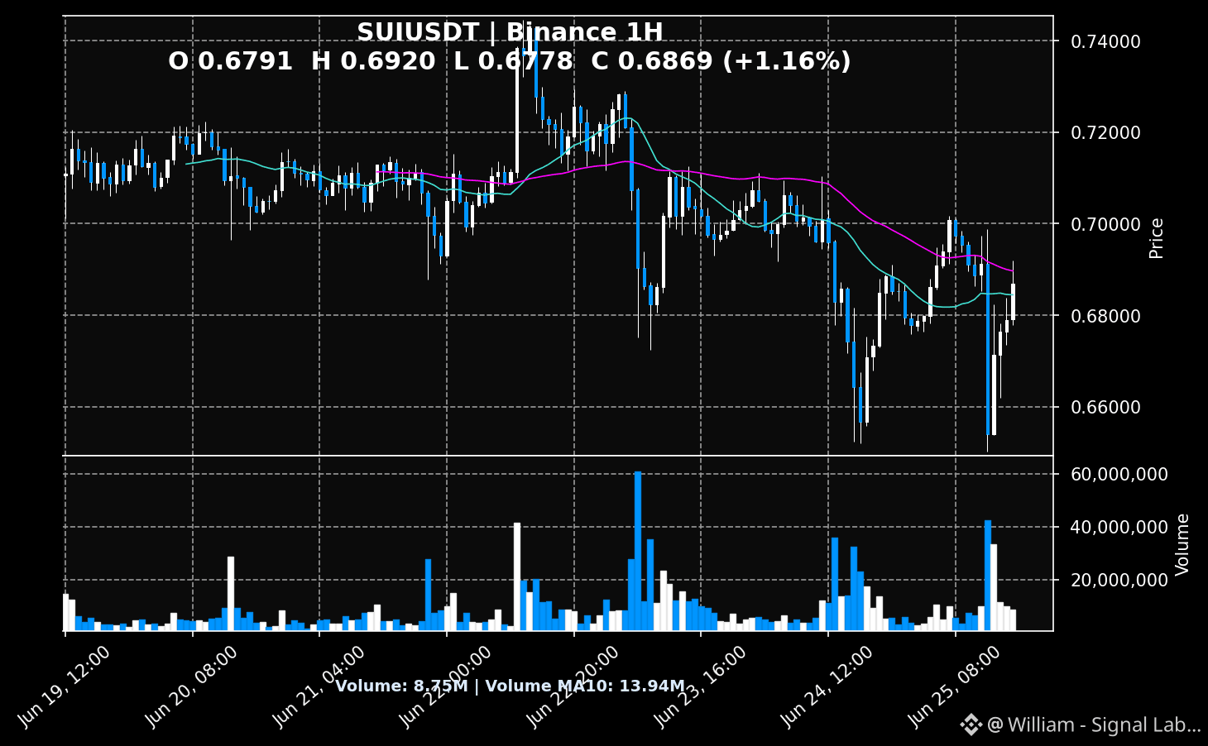Click the 20,000,000 volume axis label
Viewport: 1208px width, 746px height.
(x=1119, y=580)
